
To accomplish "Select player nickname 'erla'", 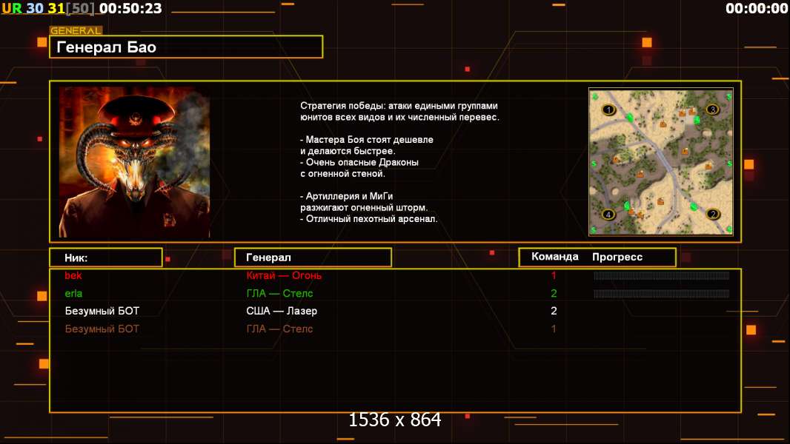I will pos(73,294).
